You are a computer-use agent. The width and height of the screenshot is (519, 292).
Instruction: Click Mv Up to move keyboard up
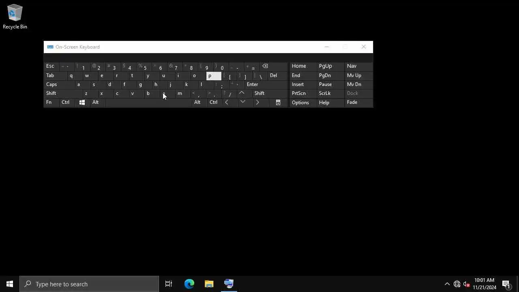tap(358, 75)
